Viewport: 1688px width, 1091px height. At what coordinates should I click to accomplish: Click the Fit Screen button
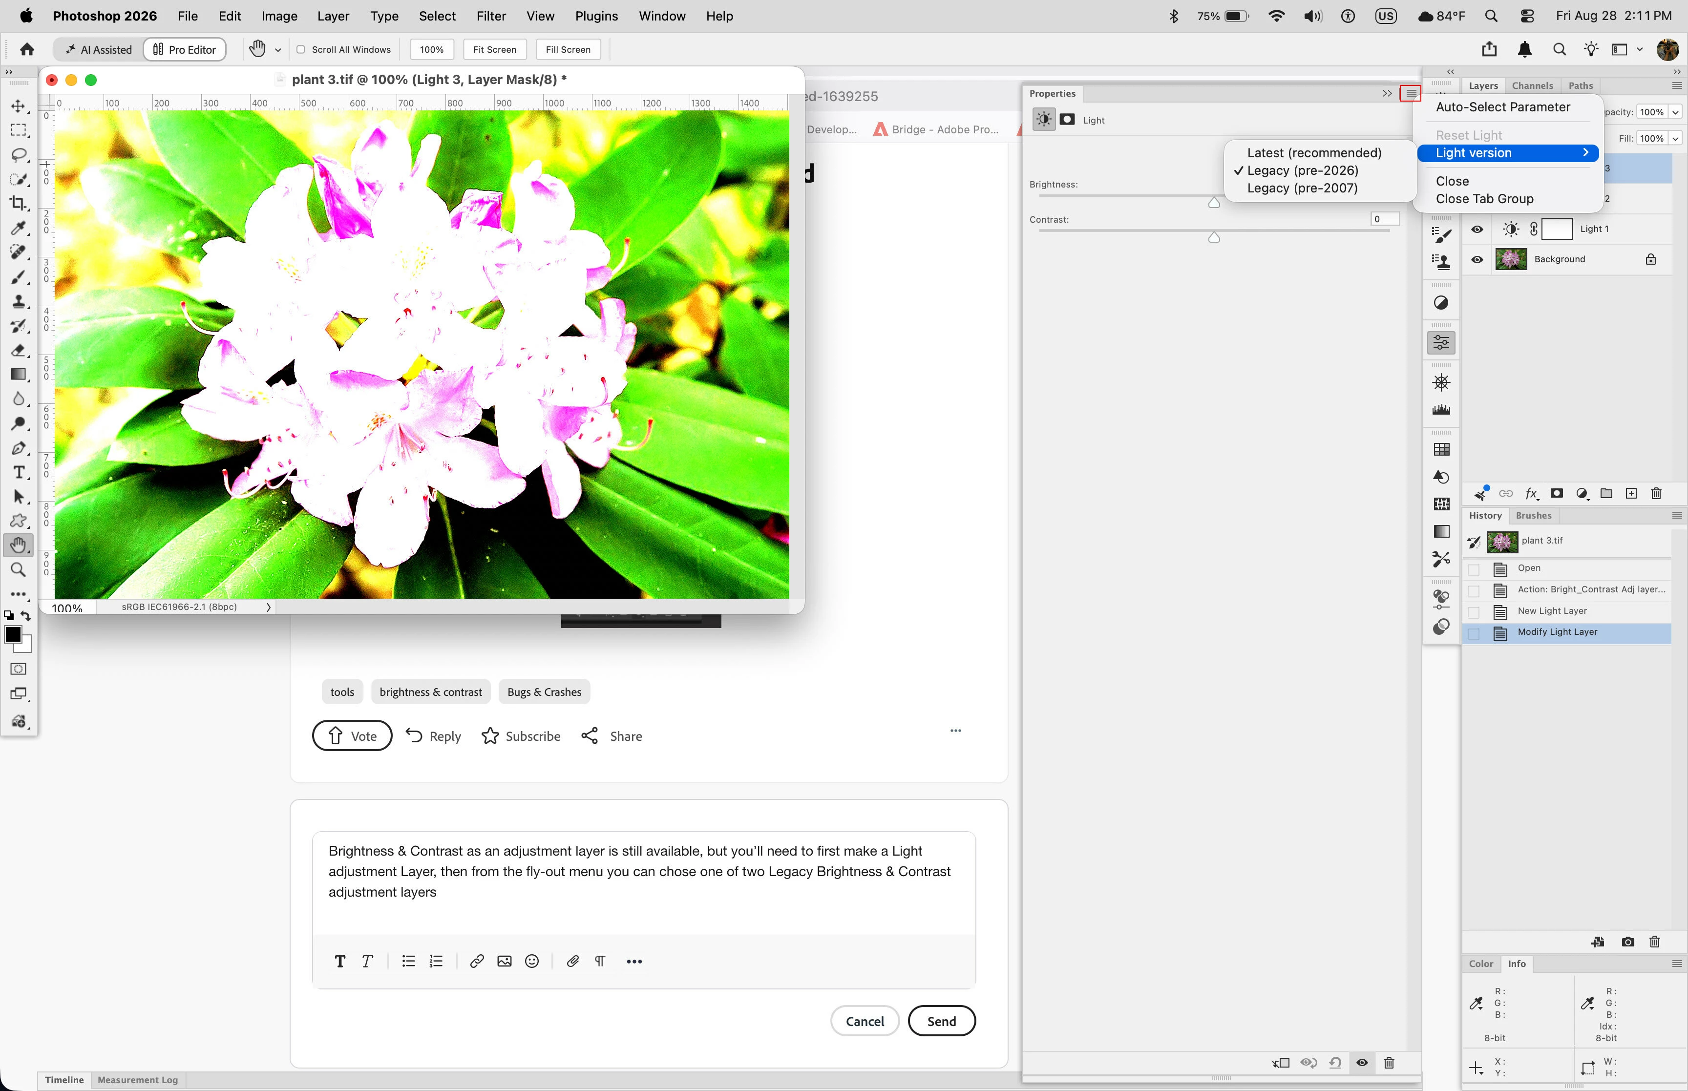[x=494, y=50]
